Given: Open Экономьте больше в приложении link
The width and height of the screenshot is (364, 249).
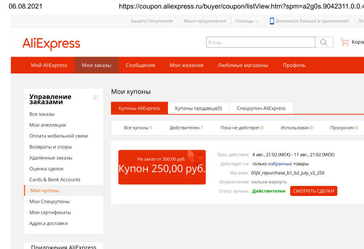Looking at the screenshot, I should click(312, 21).
